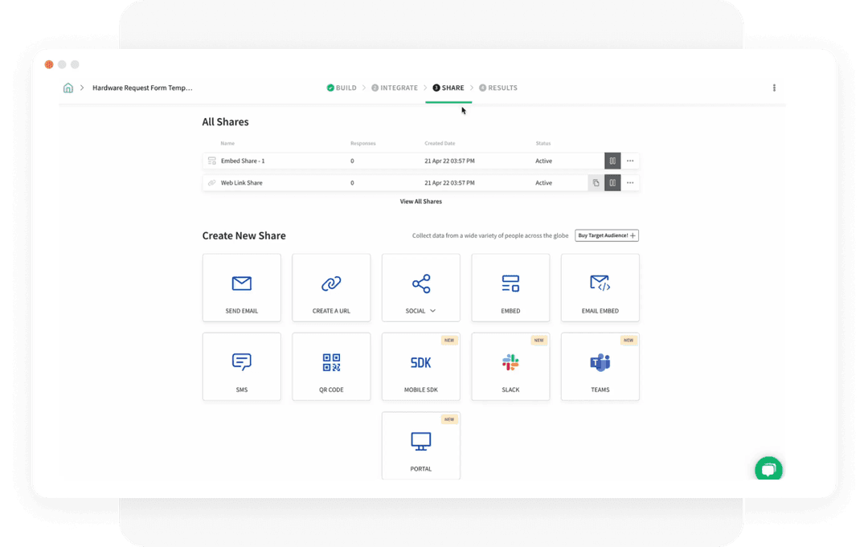868x547 pixels.
Task: Choose the Email Embed share tile
Action: click(600, 287)
